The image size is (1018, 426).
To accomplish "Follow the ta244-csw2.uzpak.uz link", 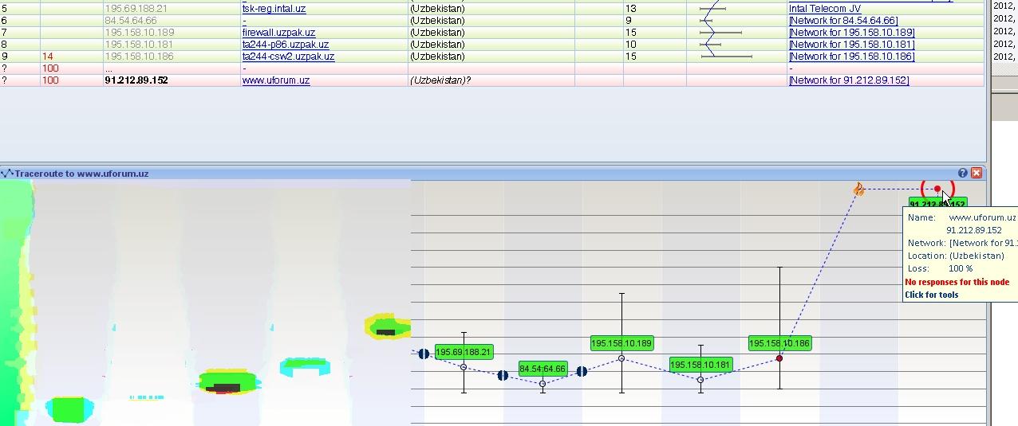I will [x=288, y=57].
